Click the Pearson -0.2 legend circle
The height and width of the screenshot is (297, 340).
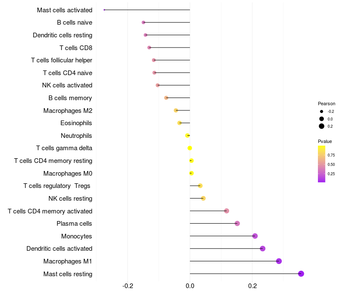point(322,112)
